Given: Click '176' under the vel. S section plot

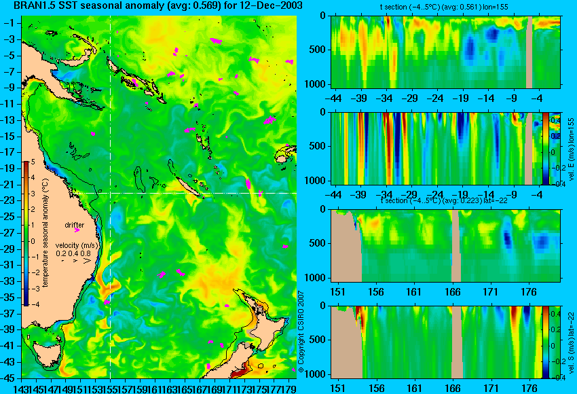Looking at the screenshot, I should point(529,388).
